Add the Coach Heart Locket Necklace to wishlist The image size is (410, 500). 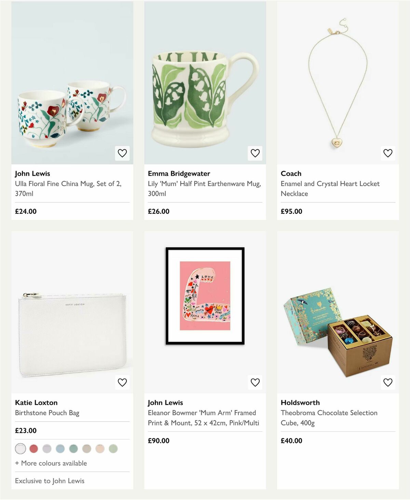click(388, 153)
